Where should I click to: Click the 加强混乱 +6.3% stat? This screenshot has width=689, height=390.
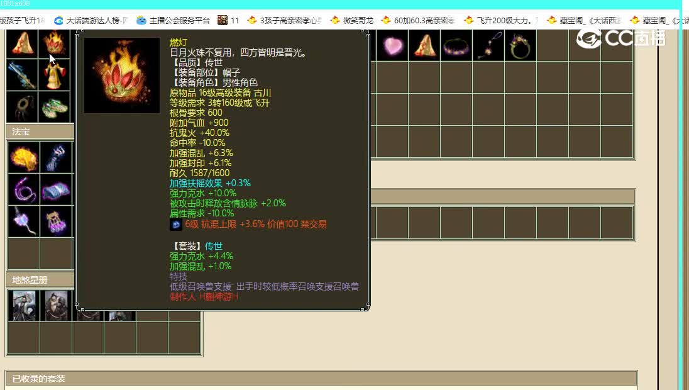(x=201, y=153)
